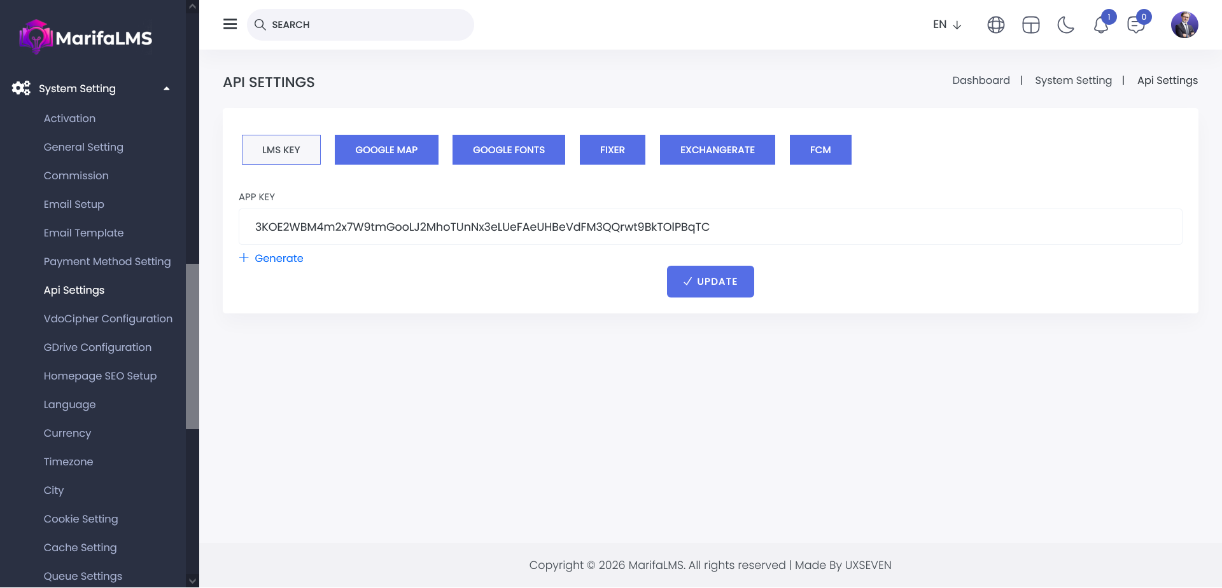
Task: Click inside the App Key field
Action: click(x=710, y=227)
